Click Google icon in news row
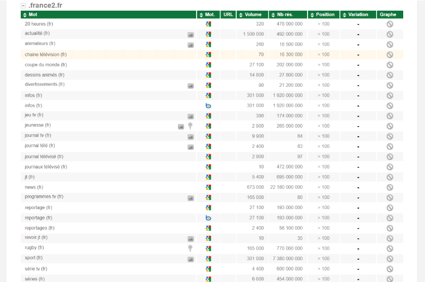 point(208,187)
